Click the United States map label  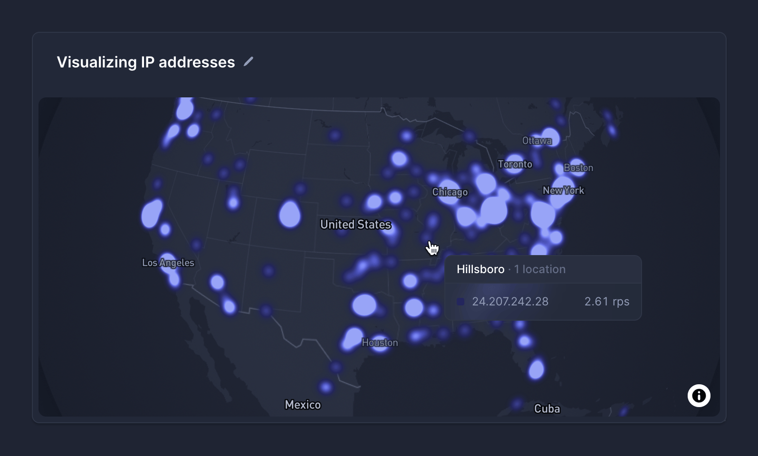click(x=355, y=224)
